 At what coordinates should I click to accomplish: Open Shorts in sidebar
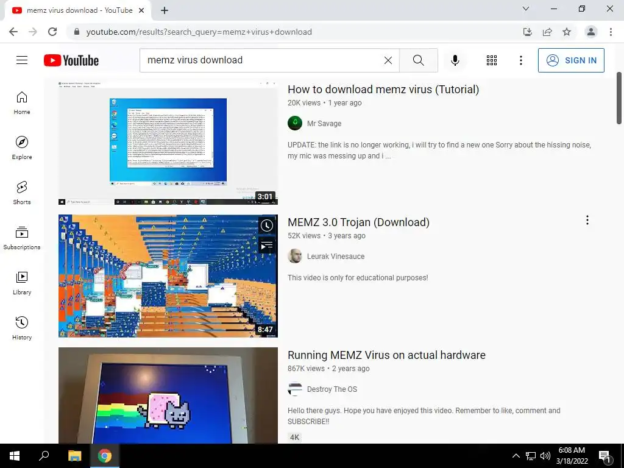[22, 193]
